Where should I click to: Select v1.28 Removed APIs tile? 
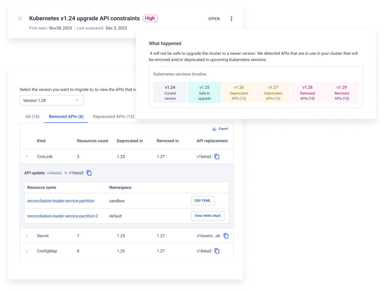[308, 93]
